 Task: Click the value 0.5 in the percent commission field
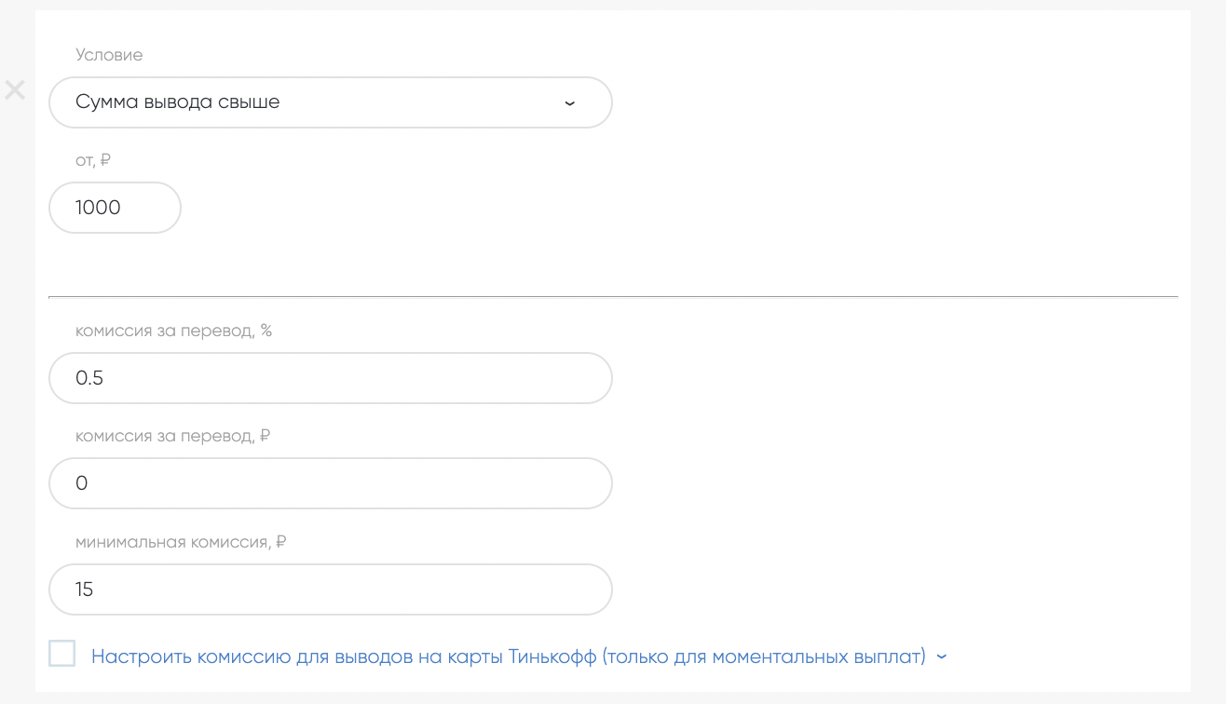[89, 378]
